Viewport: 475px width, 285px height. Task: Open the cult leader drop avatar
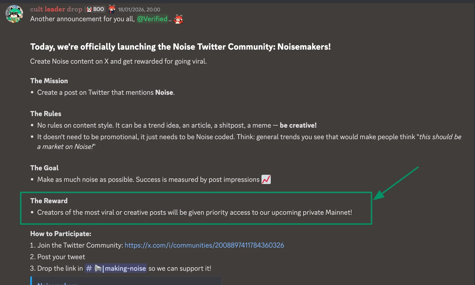point(14,14)
